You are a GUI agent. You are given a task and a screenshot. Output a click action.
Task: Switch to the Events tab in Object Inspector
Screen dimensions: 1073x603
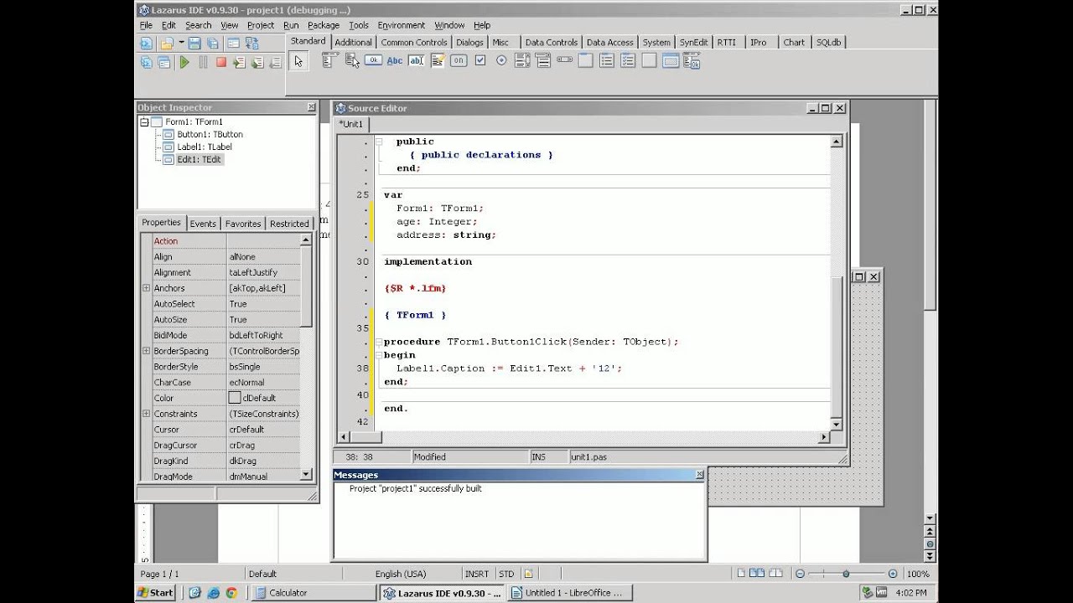point(203,224)
